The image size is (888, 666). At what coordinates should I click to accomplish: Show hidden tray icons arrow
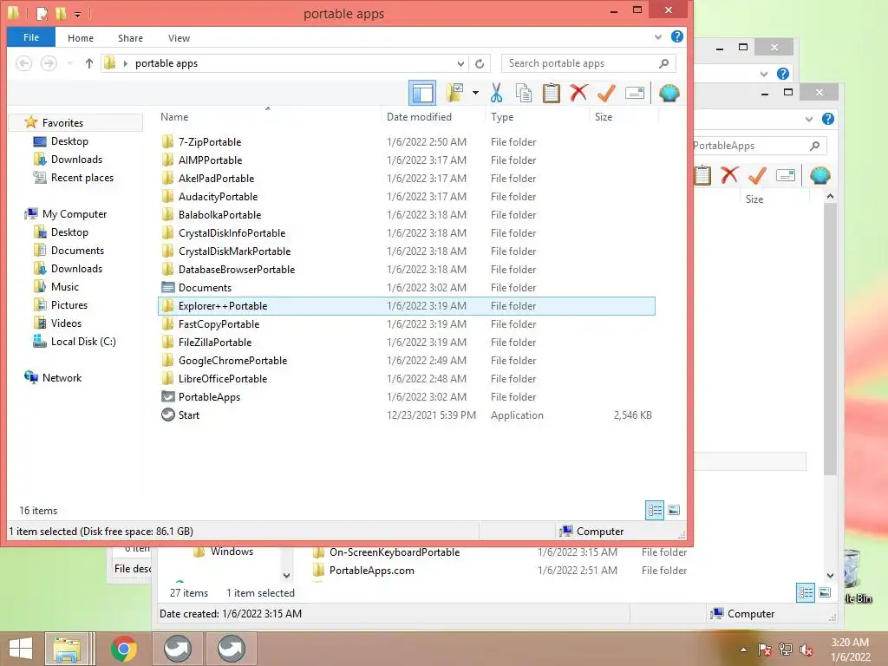point(743,650)
